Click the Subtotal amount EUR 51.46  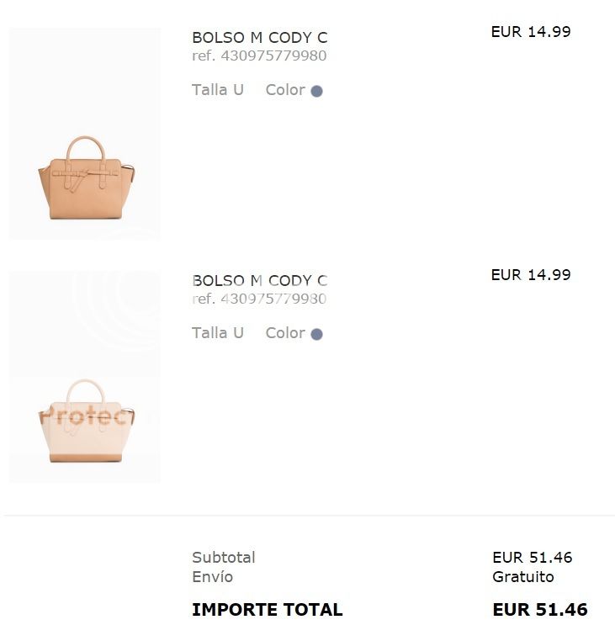532,558
